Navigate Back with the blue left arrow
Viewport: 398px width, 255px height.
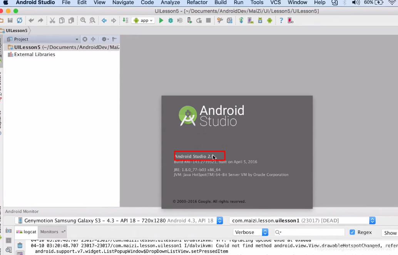[x=104, y=20]
